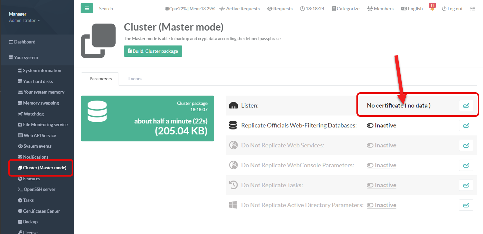Click the edit icon for Listen row

pos(466,106)
